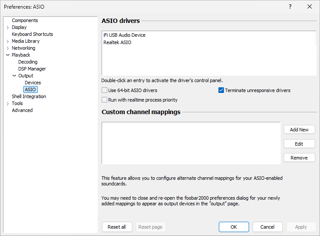Select Keyboard Shortcuts in the tree
The image size is (320, 236).
click(x=32, y=34)
